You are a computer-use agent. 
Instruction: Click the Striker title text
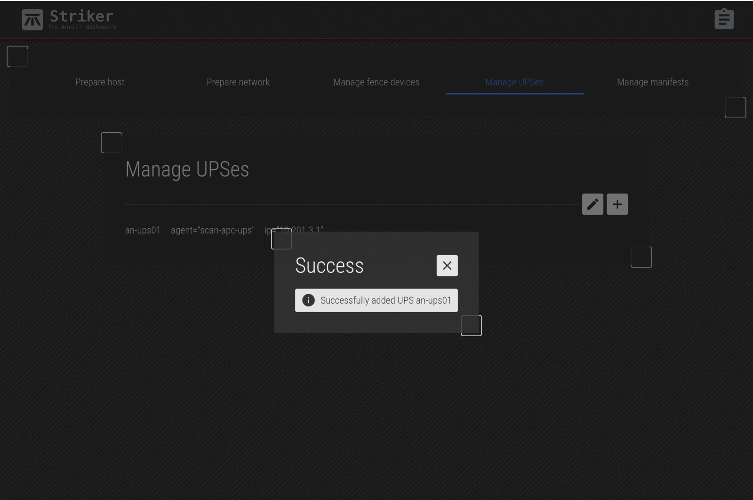(x=81, y=16)
